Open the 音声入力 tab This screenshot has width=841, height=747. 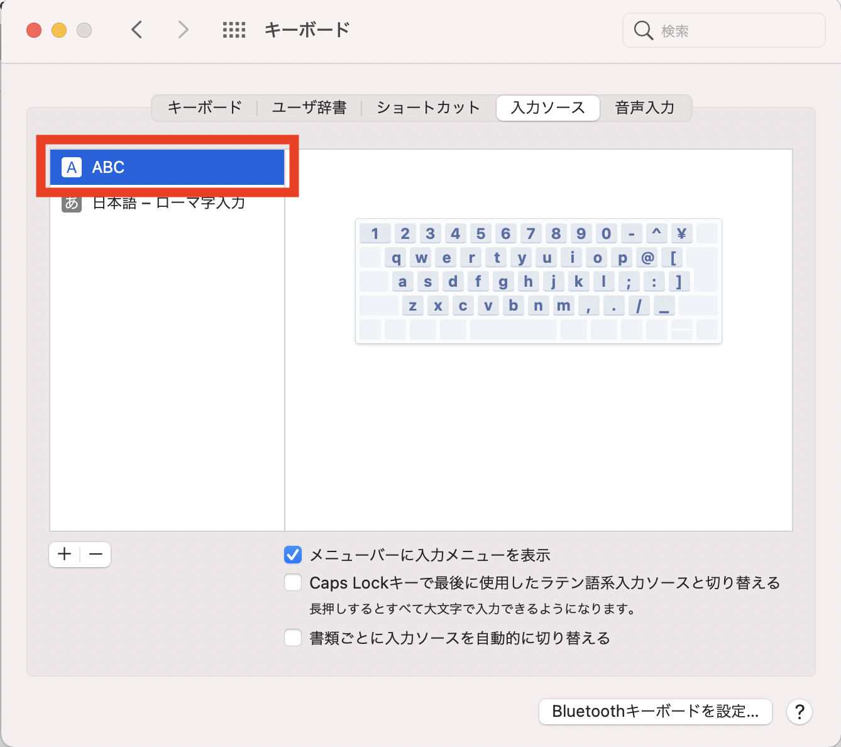[645, 108]
